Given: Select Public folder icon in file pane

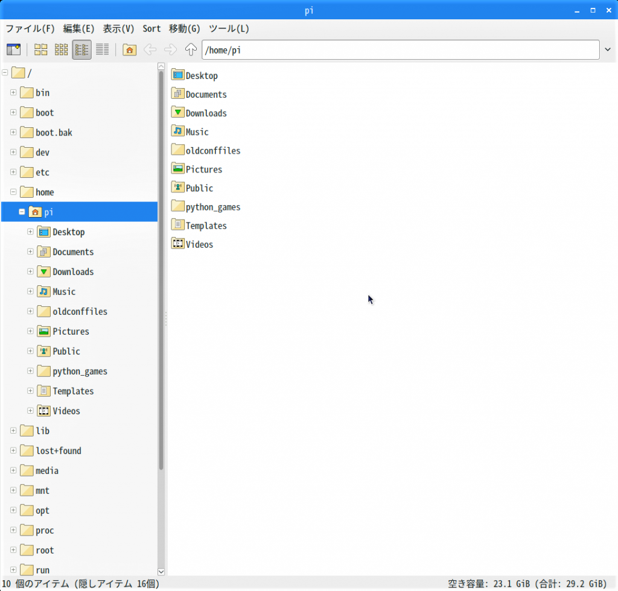Looking at the screenshot, I should (x=178, y=188).
